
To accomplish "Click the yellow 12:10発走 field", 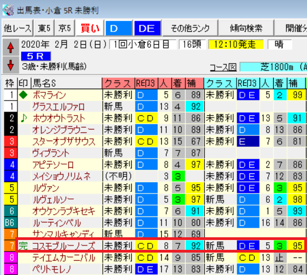I will click(236, 44).
